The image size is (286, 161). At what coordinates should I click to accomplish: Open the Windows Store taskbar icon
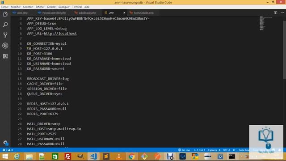pyautogui.click(x=55, y=157)
